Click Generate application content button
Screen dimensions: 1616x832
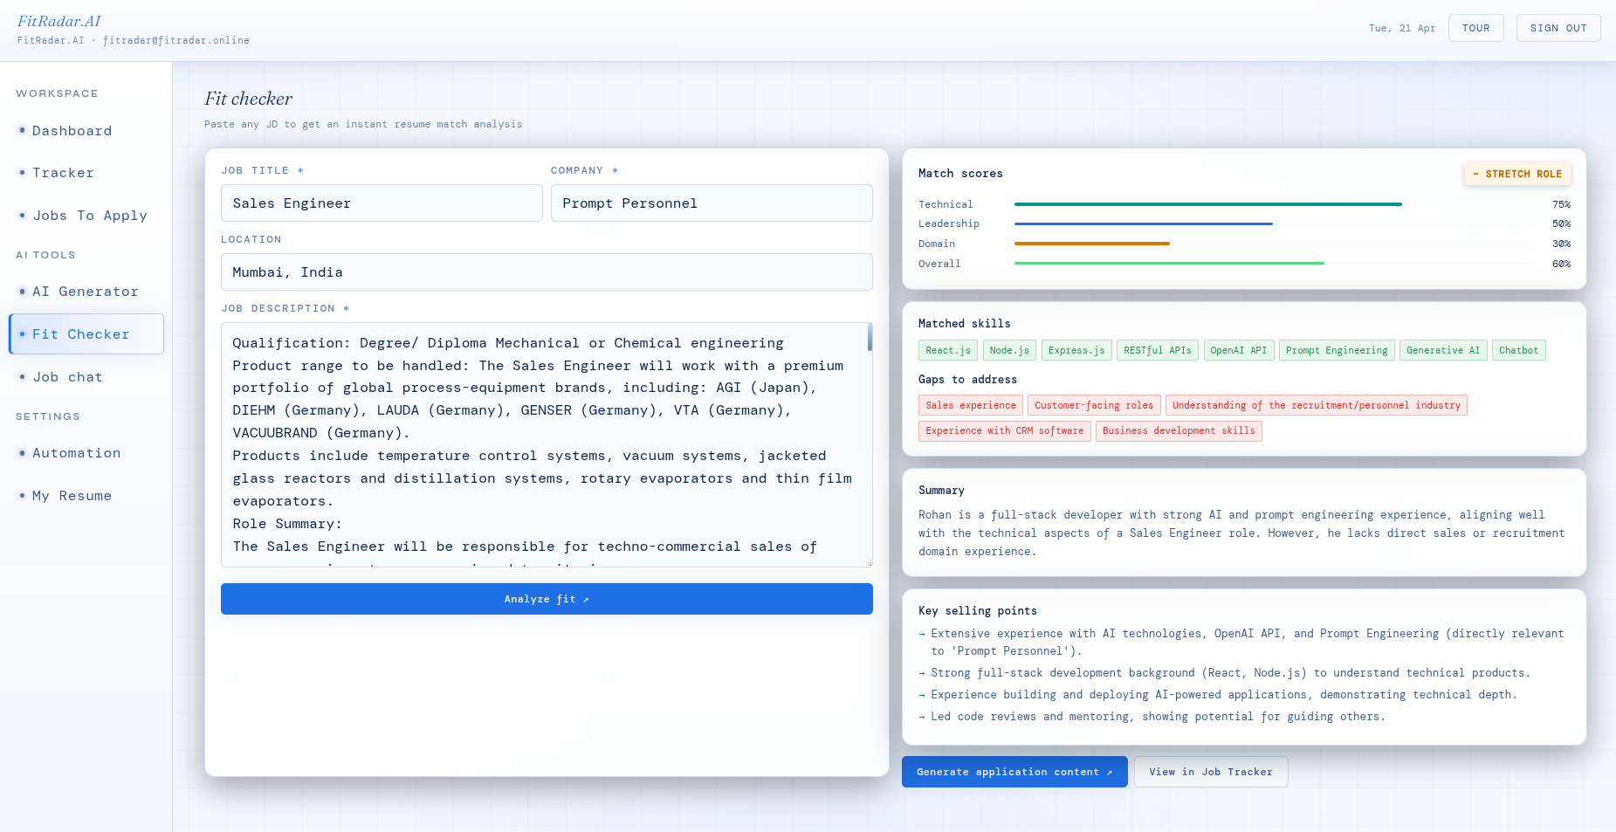pos(1014,772)
